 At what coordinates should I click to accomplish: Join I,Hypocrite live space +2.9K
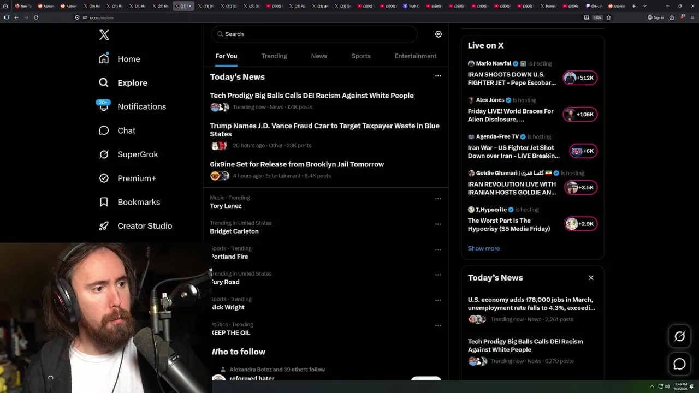[x=581, y=224]
